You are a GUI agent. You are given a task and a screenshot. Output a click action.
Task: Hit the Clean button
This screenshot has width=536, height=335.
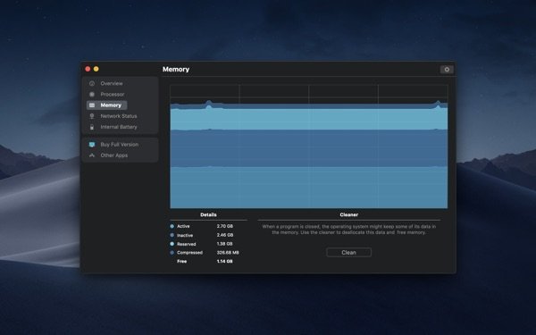[348, 252]
